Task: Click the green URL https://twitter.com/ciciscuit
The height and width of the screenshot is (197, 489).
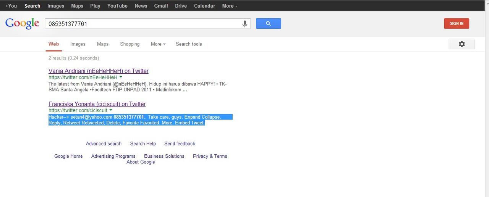Action: (78, 110)
